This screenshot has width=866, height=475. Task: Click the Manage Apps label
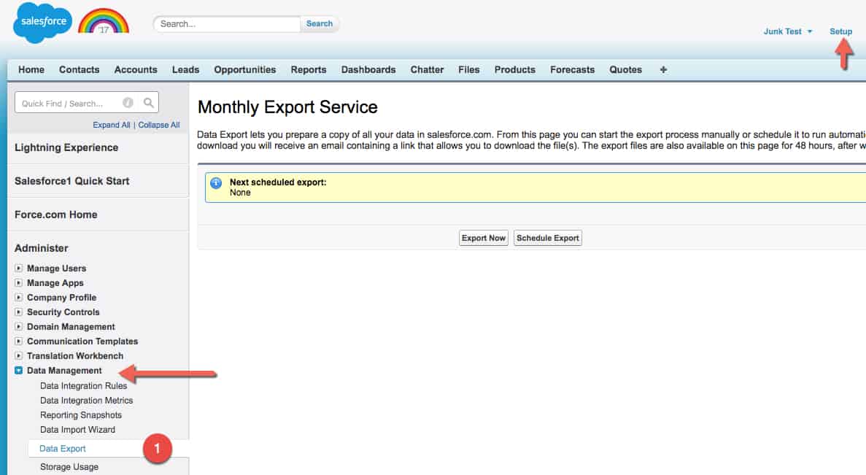point(55,283)
